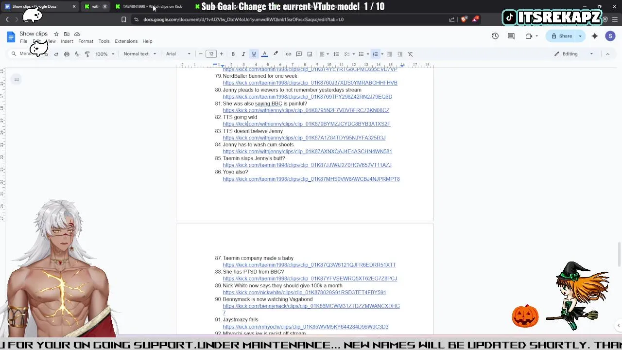Print the document via printer icon
The image size is (622, 350).
click(x=67, y=54)
